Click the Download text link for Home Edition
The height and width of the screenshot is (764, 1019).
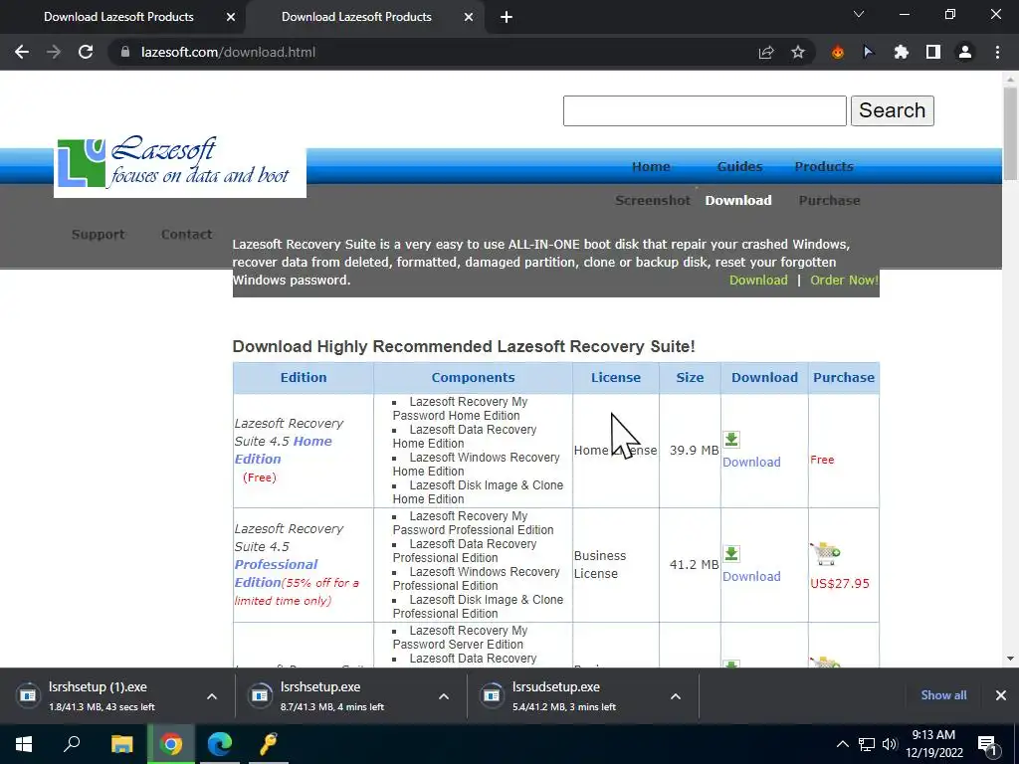tap(751, 462)
